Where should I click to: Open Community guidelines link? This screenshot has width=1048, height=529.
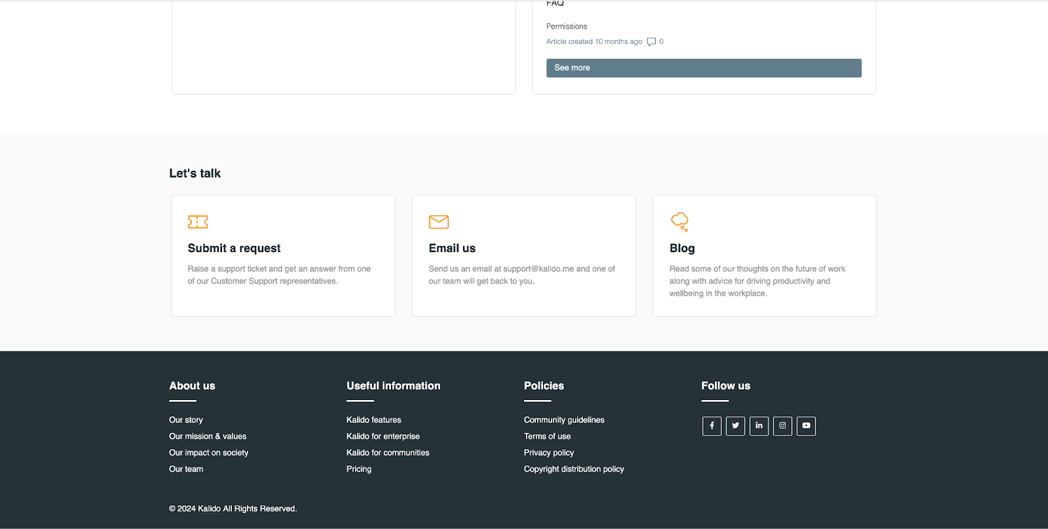pyautogui.click(x=564, y=420)
